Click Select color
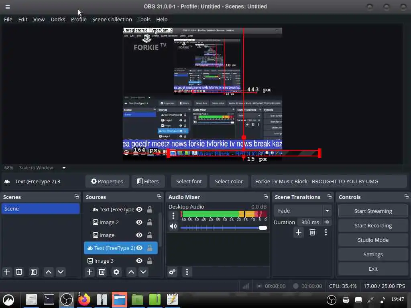411x308 pixels. (x=229, y=181)
